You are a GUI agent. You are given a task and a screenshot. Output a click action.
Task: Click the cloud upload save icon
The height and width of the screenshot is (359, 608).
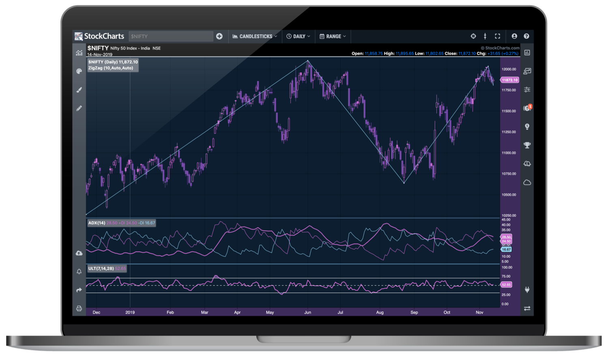click(x=79, y=253)
